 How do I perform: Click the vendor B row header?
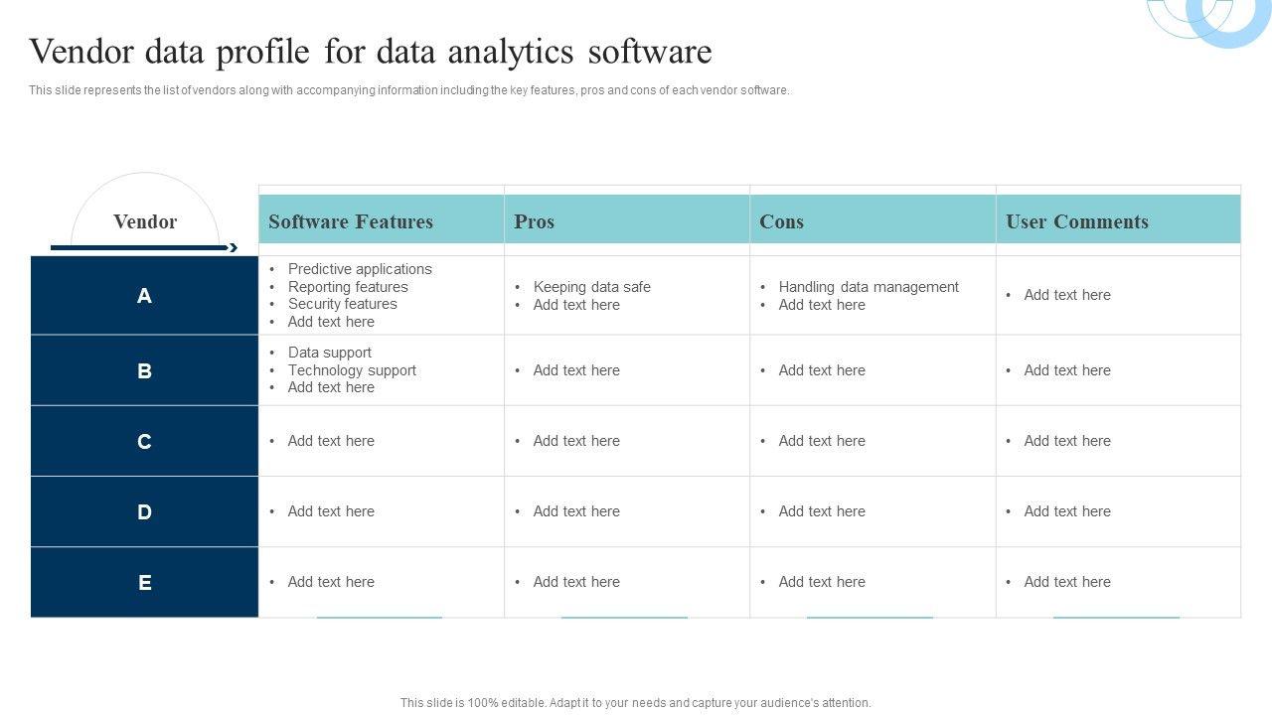click(144, 370)
